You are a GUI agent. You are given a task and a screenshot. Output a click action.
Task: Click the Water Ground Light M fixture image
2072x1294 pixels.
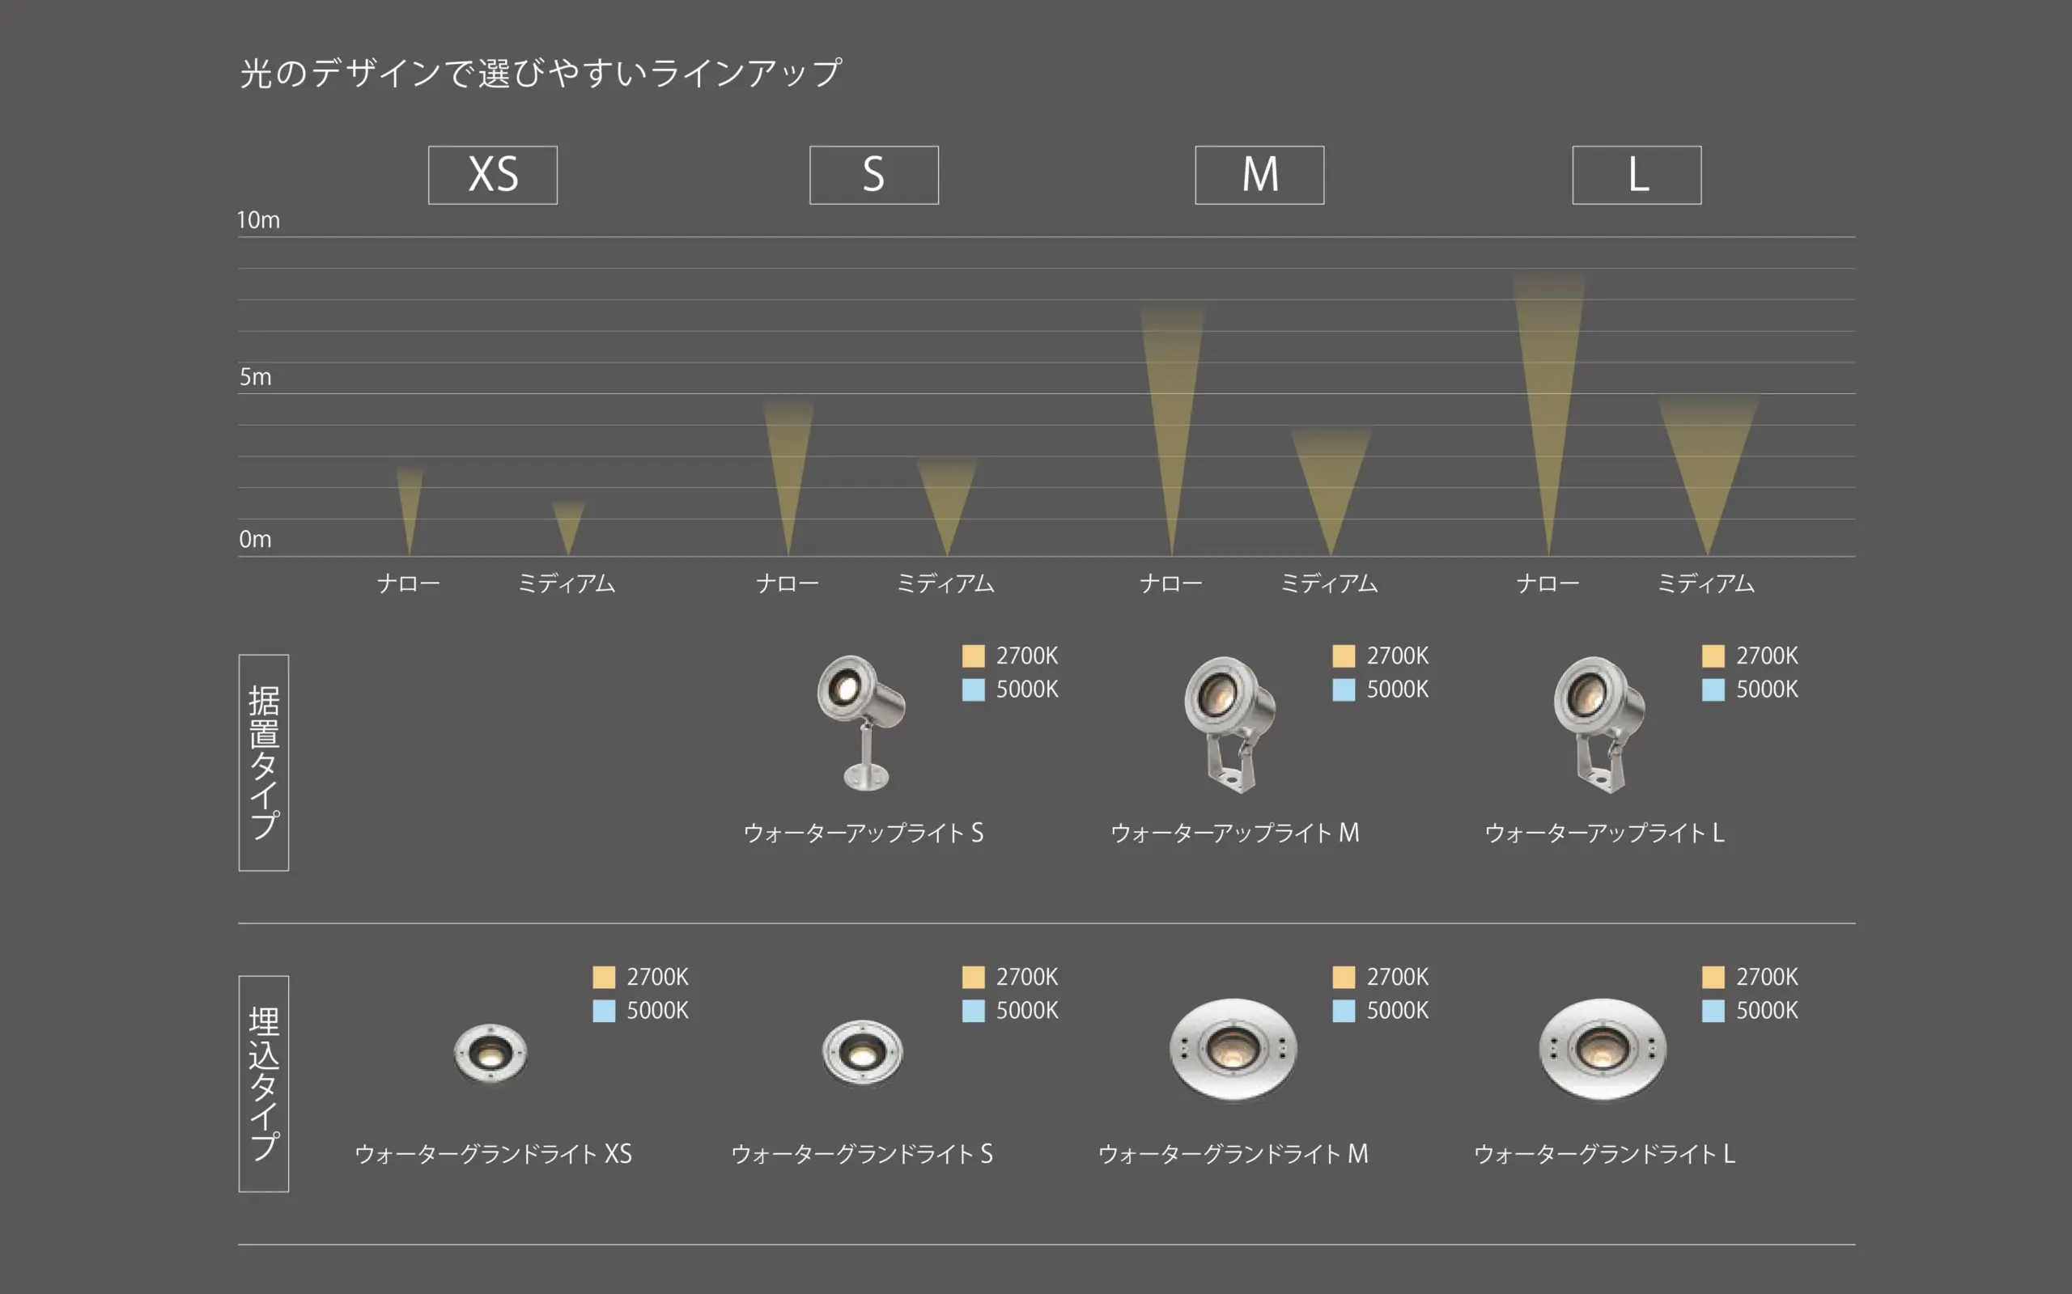1233,1048
